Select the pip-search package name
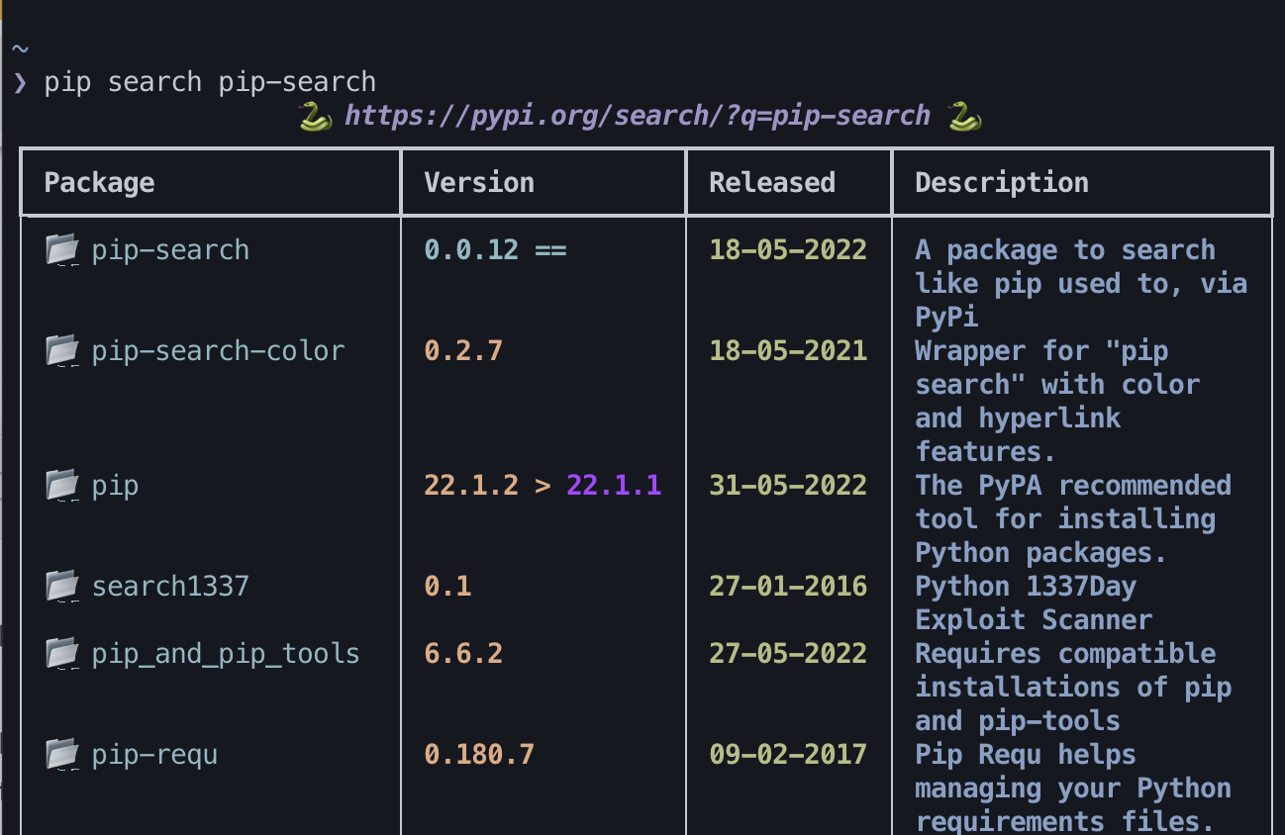 [x=169, y=249]
